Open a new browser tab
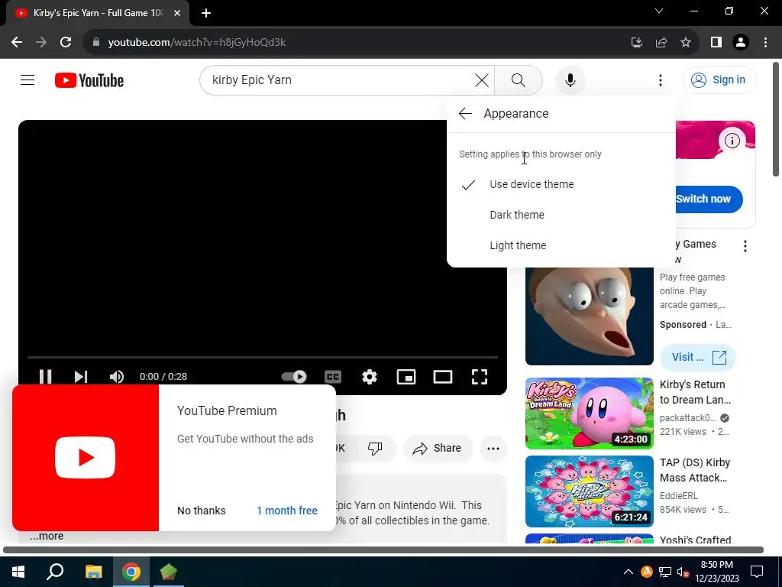This screenshot has width=782, height=587. click(206, 14)
